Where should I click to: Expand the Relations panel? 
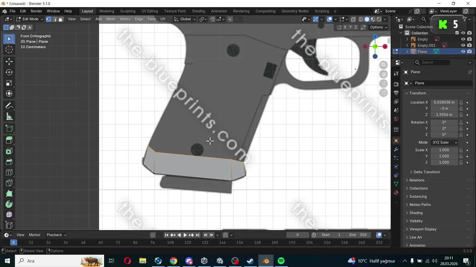pos(416,180)
